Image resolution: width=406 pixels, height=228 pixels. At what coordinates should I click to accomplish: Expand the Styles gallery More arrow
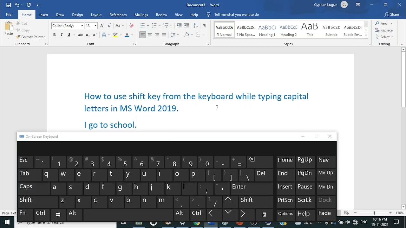[x=366, y=36]
